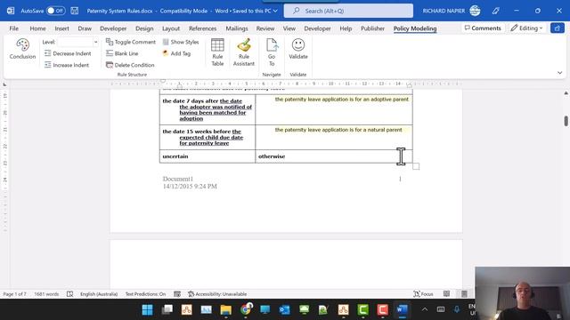This screenshot has width=570, height=320.
Task: Click Increase Indent
Action: [67, 65]
